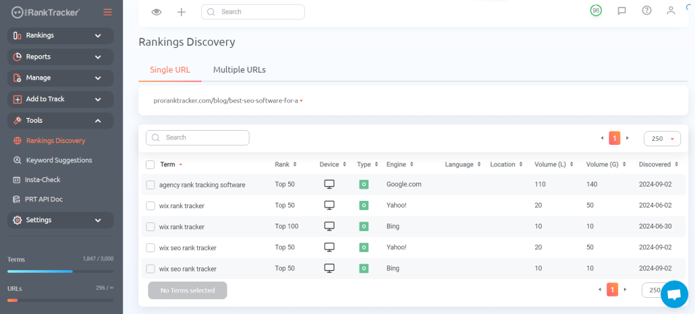
Task: Click desktop device icon for agency rank tracking software
Action: pos(329,184)
